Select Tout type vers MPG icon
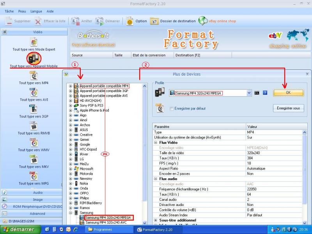The image size is (312, 234). click(34, 176)
